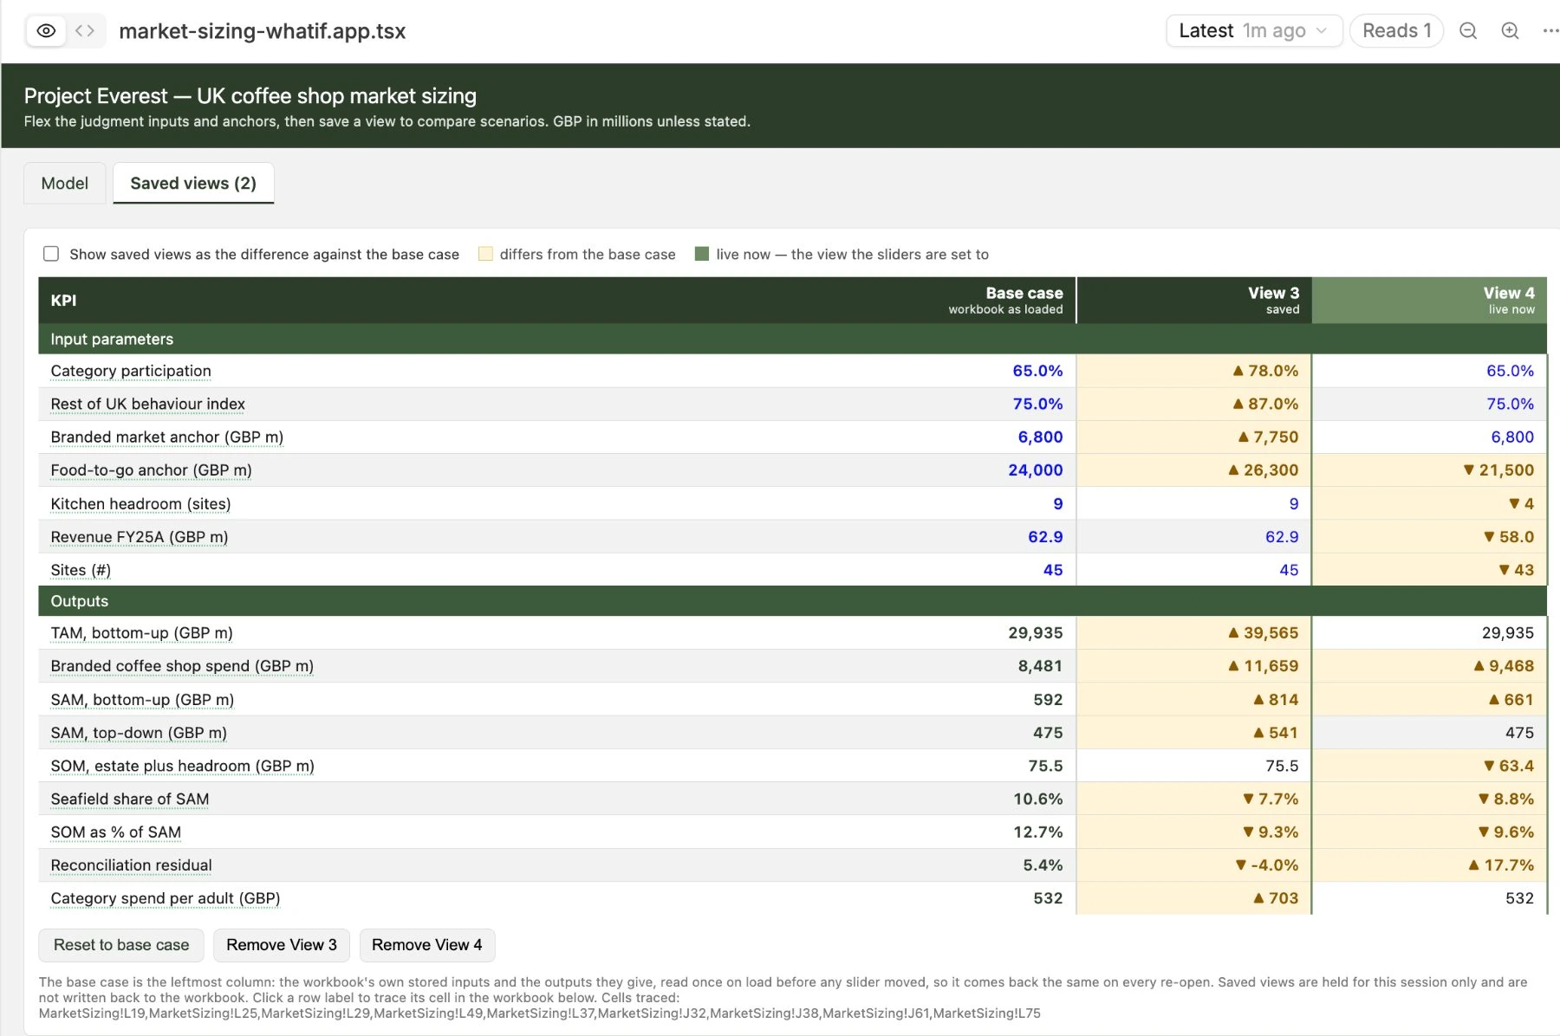Trace the Category participation row label
1560x1036 pixels.
coord(131,371)
